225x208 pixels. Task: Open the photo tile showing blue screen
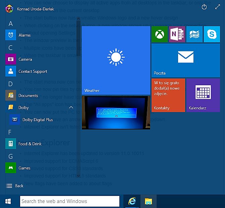(116, 113)
